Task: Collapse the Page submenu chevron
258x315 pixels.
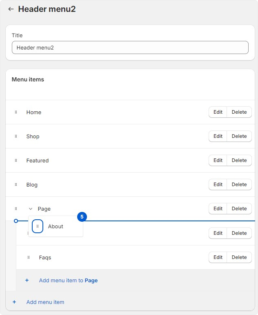Action: tap(31, 209)
